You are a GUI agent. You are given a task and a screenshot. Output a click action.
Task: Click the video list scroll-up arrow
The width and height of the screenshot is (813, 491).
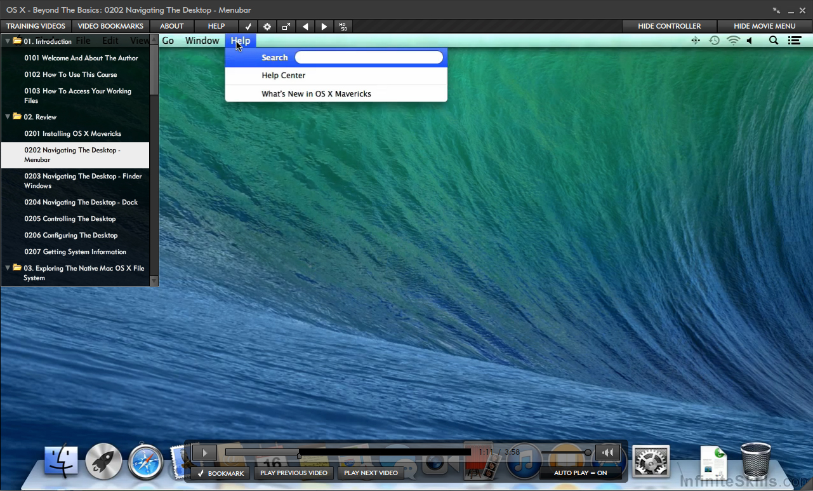tap(154, 38)
